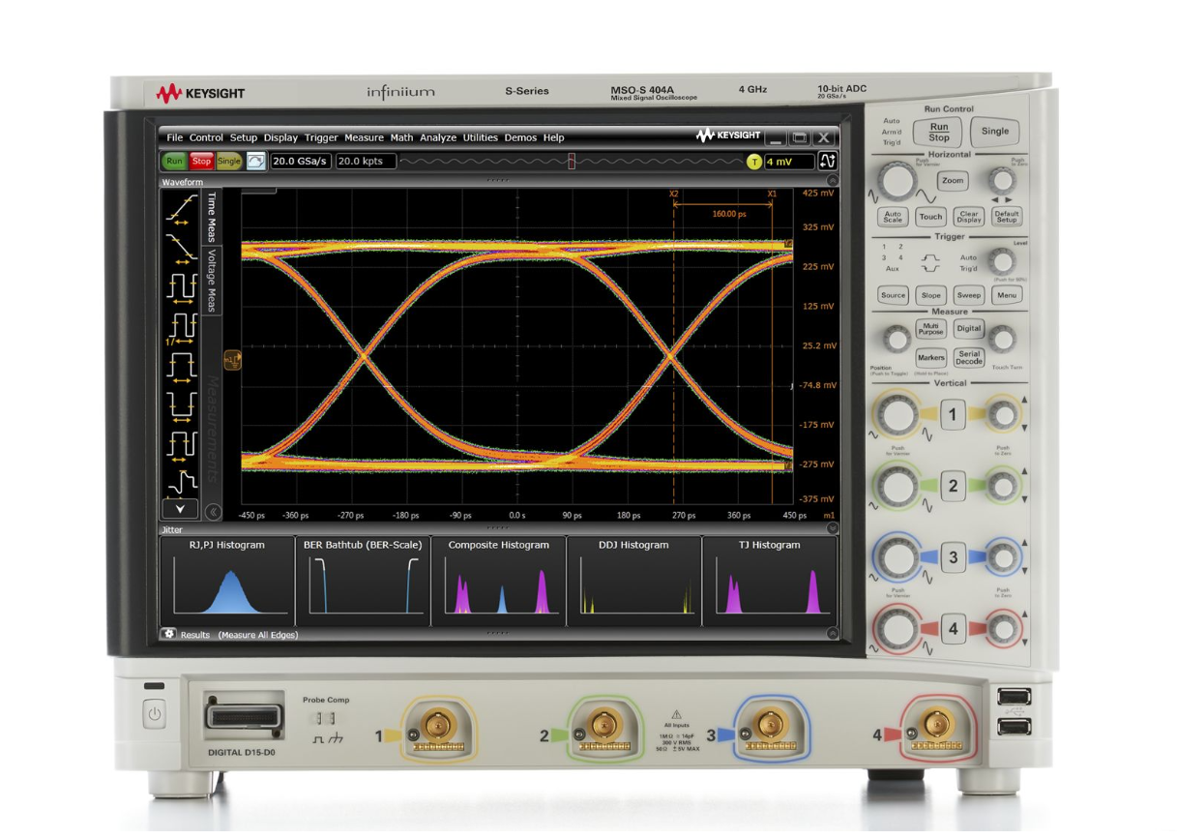Collapse the Waveform panel using its chevron
The width and height of the screenshot is (1177, 839).
(833, 181)
